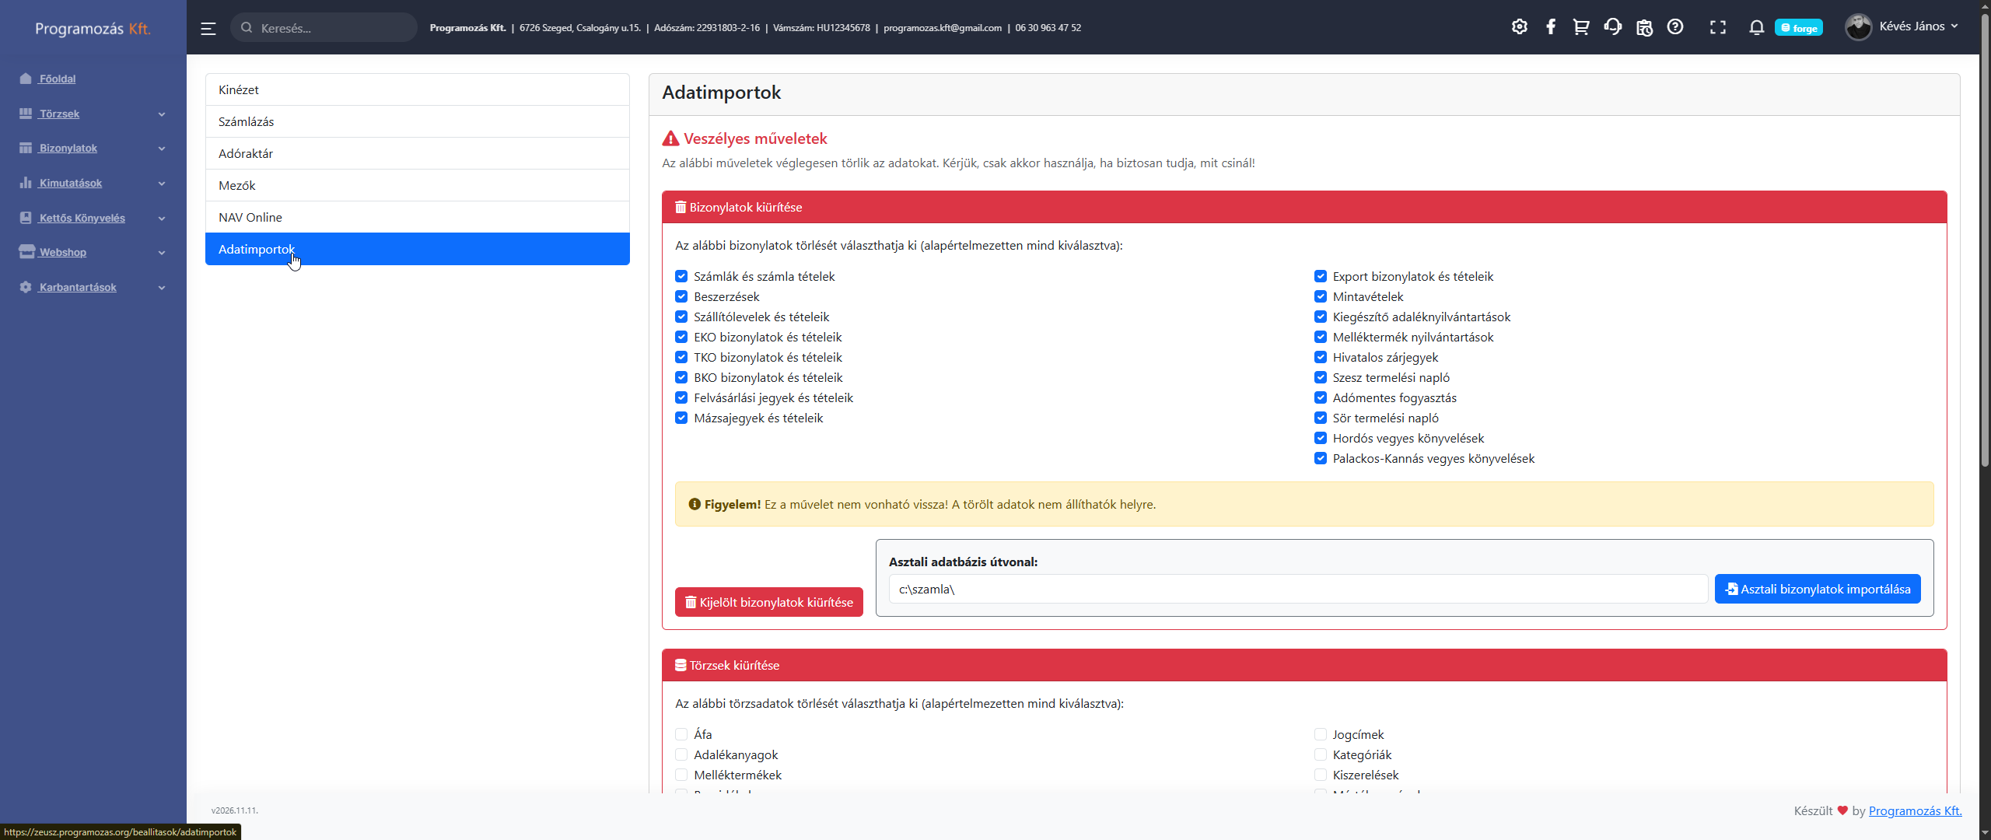
Task: Toggle the hamburger sidebar menu icon
Action: point(208,29)
